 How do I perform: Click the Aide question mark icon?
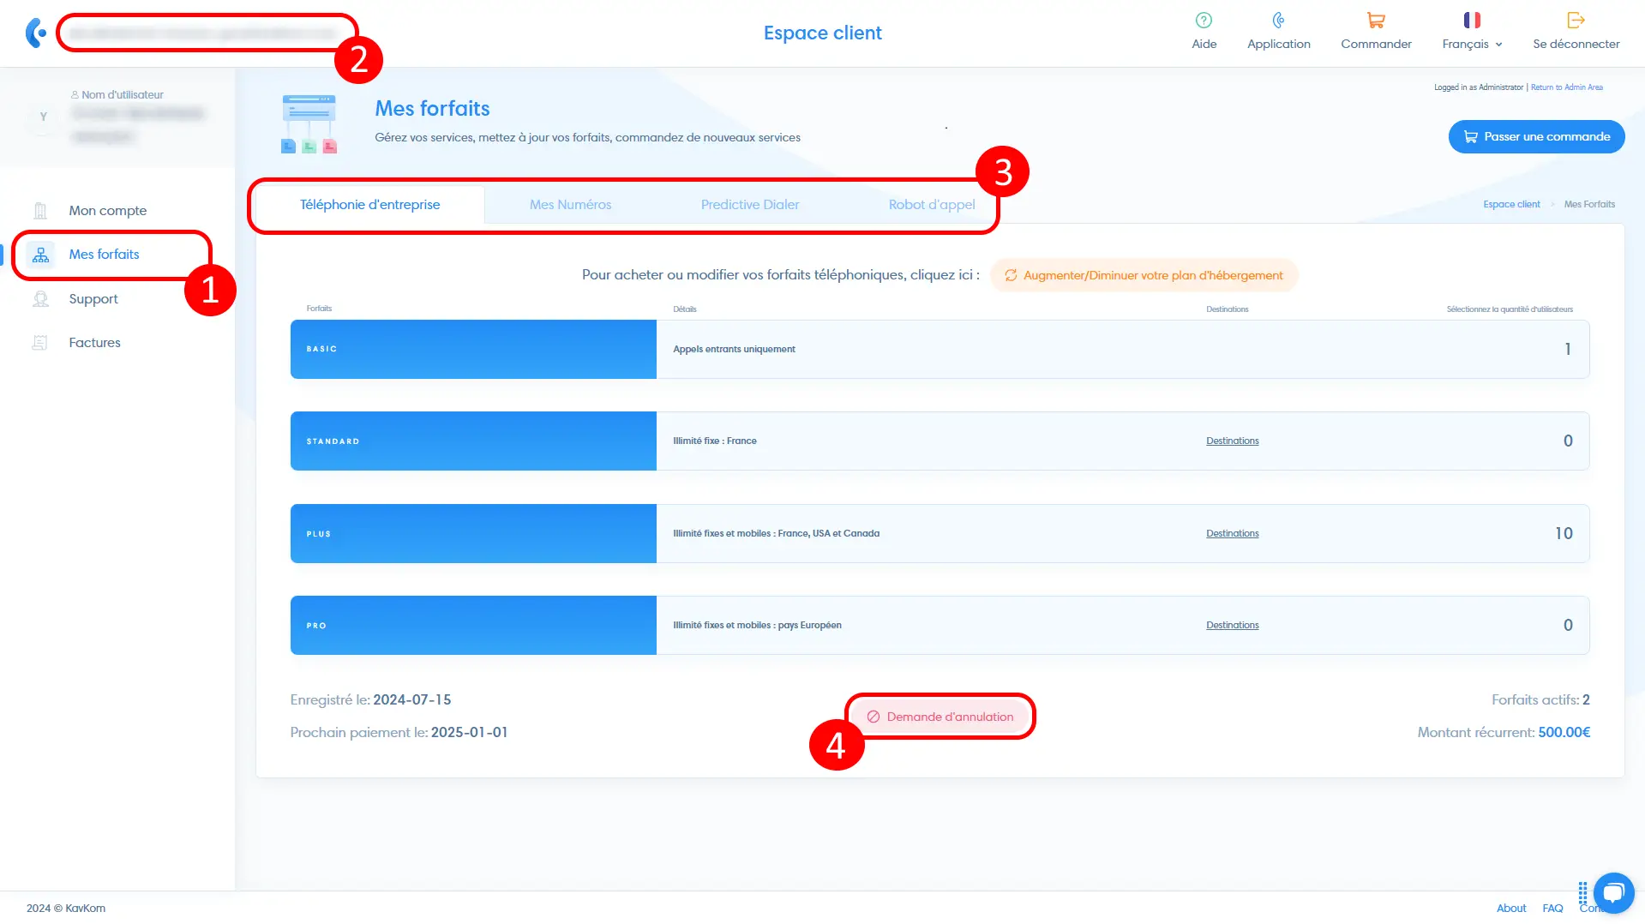[x=1204, y=21]
